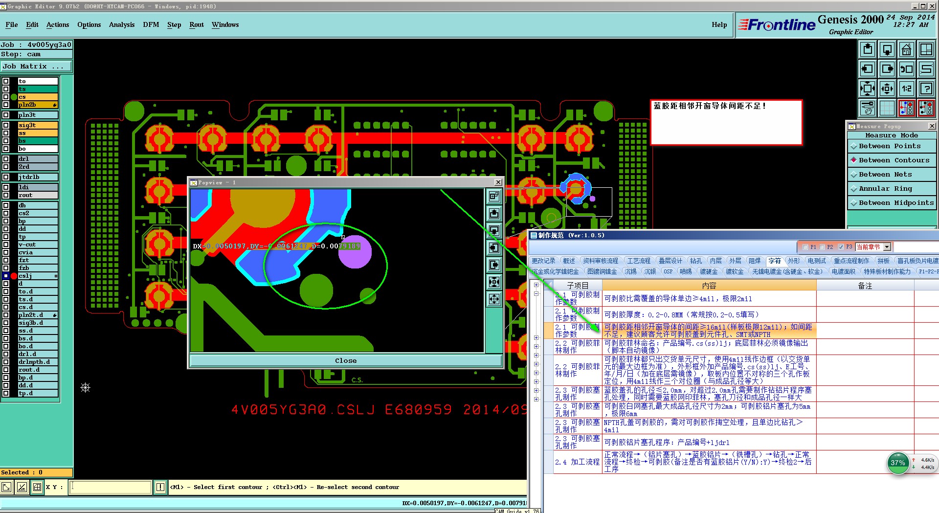The height and width of the screenshot is (513, 939).
Task: Check the P2 checkbox in 制作规范
Action: tap(822, 247)
